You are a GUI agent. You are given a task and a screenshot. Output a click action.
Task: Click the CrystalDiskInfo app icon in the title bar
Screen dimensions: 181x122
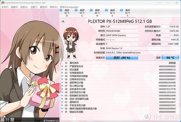point(3,3)
